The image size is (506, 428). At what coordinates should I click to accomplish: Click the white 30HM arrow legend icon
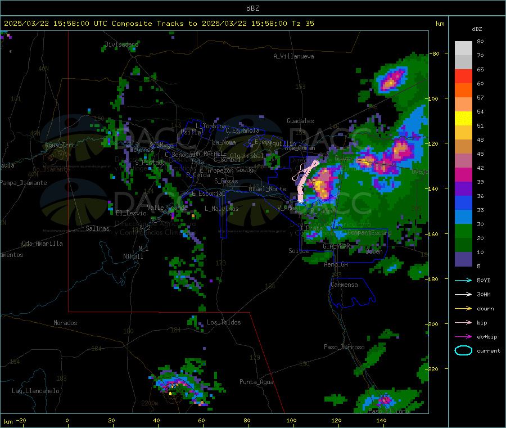click(x=463, y=294)
